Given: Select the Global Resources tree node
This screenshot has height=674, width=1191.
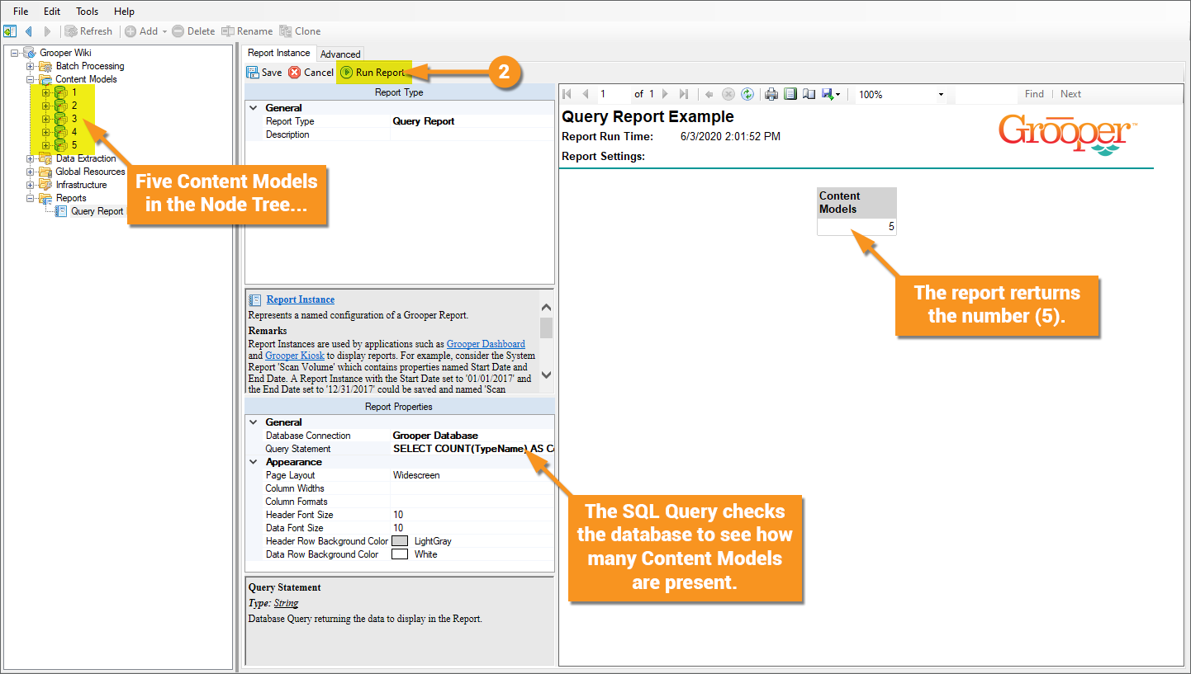Looking at the screenshot, I should (x=90, y=172).
